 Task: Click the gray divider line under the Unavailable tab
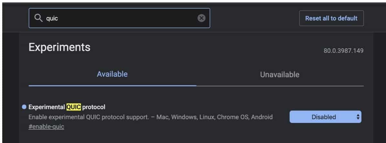280,86
